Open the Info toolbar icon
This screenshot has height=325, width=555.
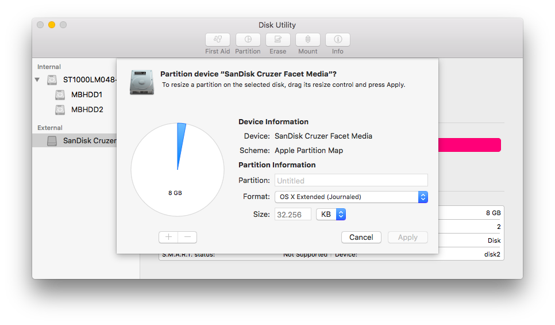[338, 40]
